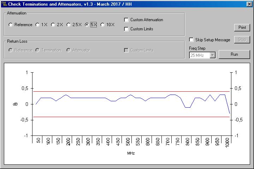Click the 50 label on the frequency axis

[x=38, y=140]
